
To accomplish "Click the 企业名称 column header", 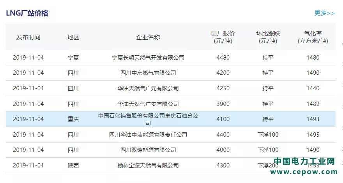I will 148,37.
